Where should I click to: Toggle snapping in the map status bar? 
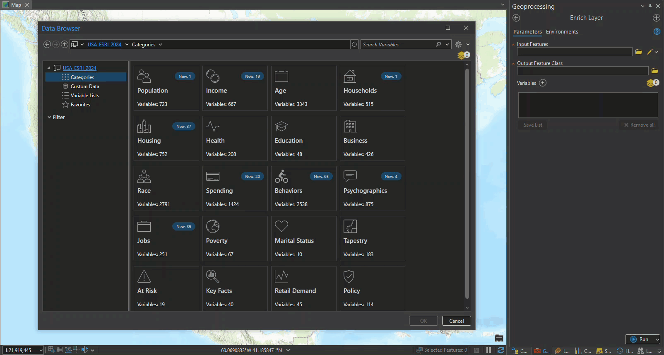click(x=51, y=350)
